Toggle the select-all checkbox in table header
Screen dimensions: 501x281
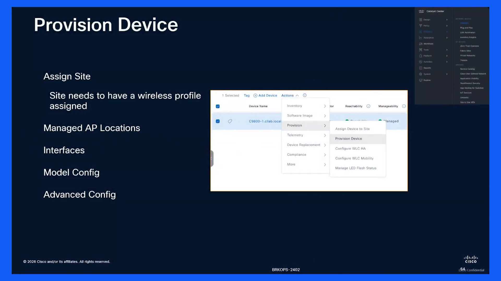click(218, 106)
